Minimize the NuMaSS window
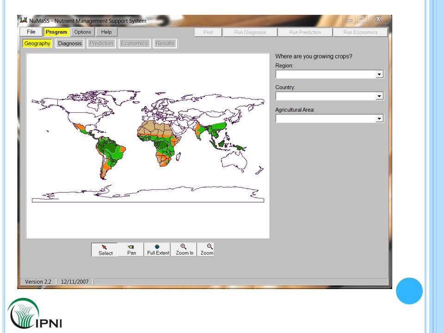 (350, 19)
